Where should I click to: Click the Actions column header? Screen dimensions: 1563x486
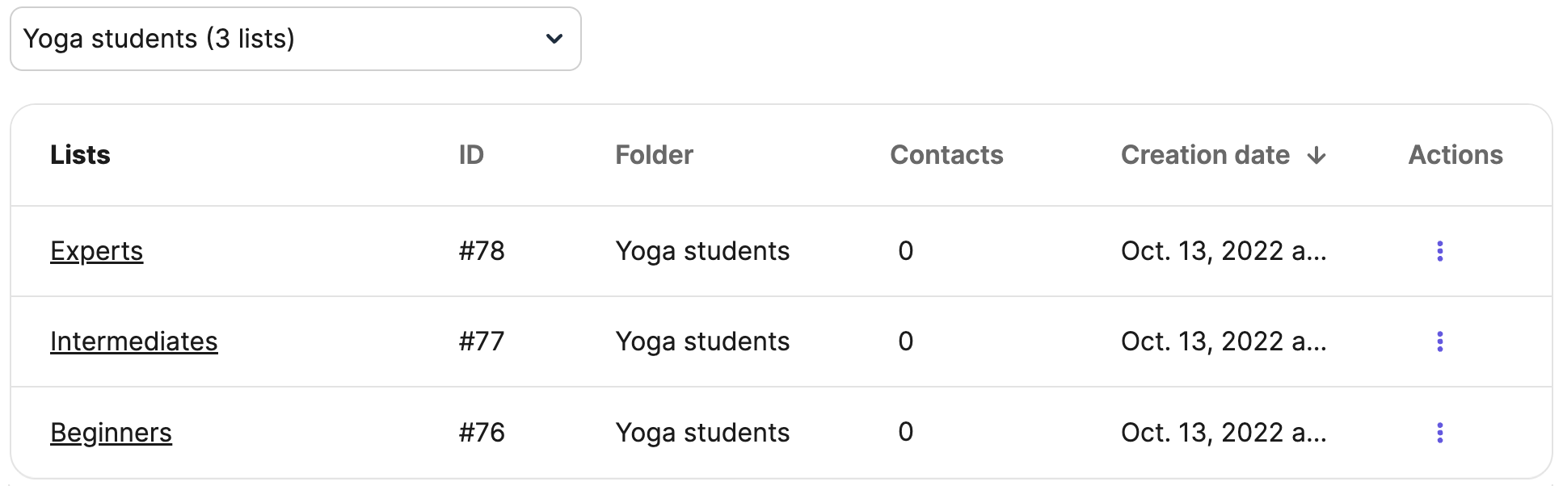click(1456, 155)
